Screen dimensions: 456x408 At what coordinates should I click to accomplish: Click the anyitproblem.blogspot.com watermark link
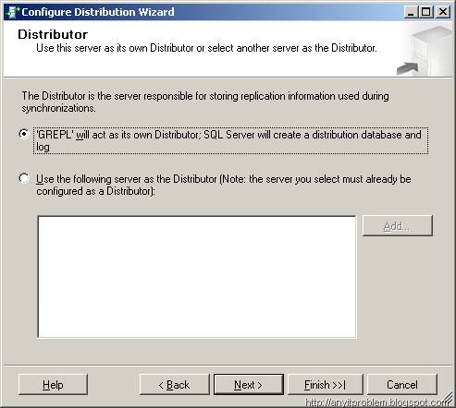(x=376, y=402)
